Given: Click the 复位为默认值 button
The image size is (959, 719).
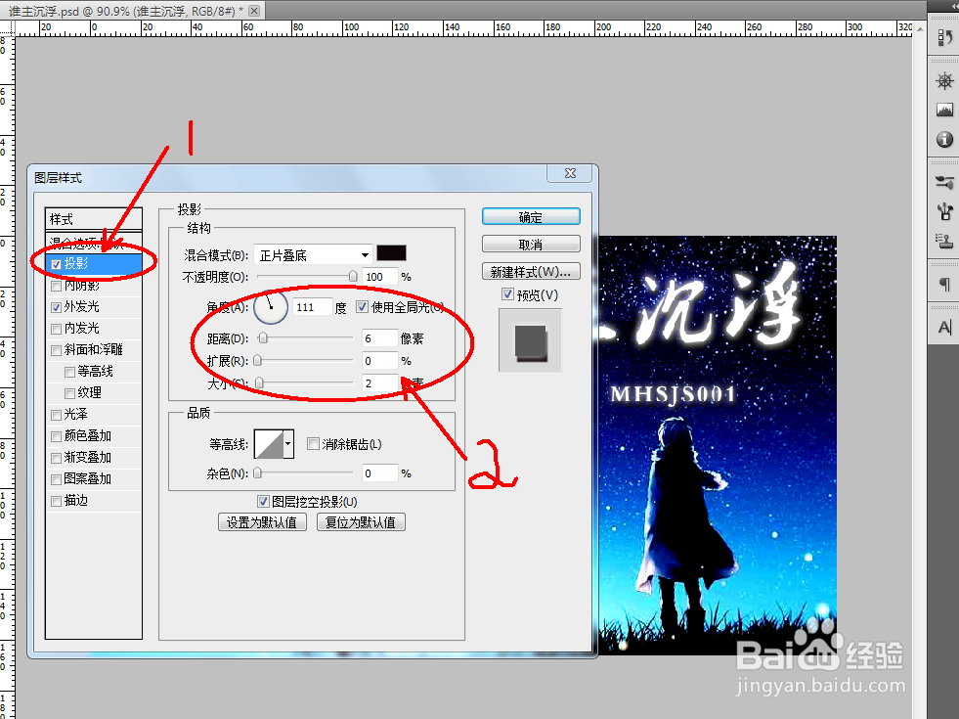Looking at the screenshot, I should pyautogui.click(x=361, y=522).
